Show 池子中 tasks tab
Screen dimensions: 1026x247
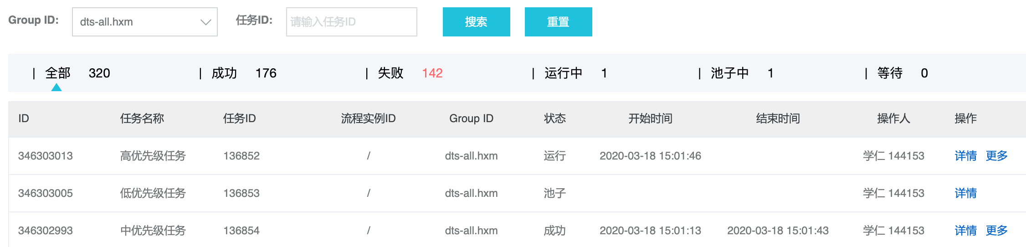[x=729, y=73]
